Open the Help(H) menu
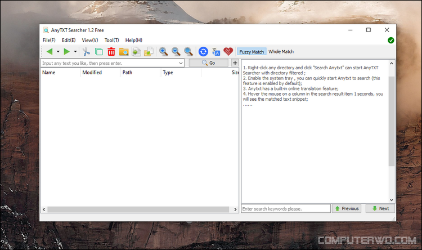The height and width of the screenshot is (250, 422). (134, 40)
